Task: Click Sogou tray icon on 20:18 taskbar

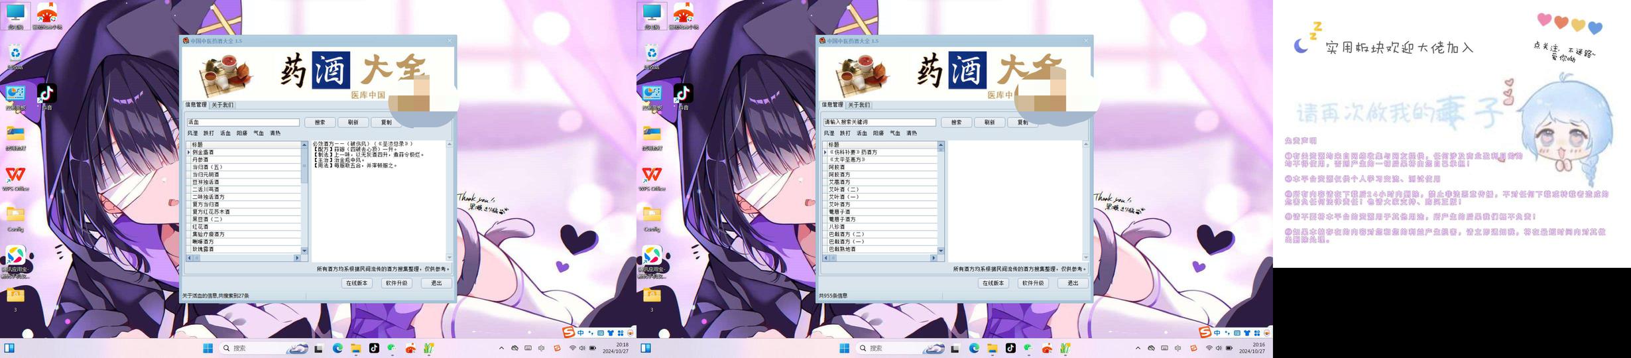Action: point(557,348)
